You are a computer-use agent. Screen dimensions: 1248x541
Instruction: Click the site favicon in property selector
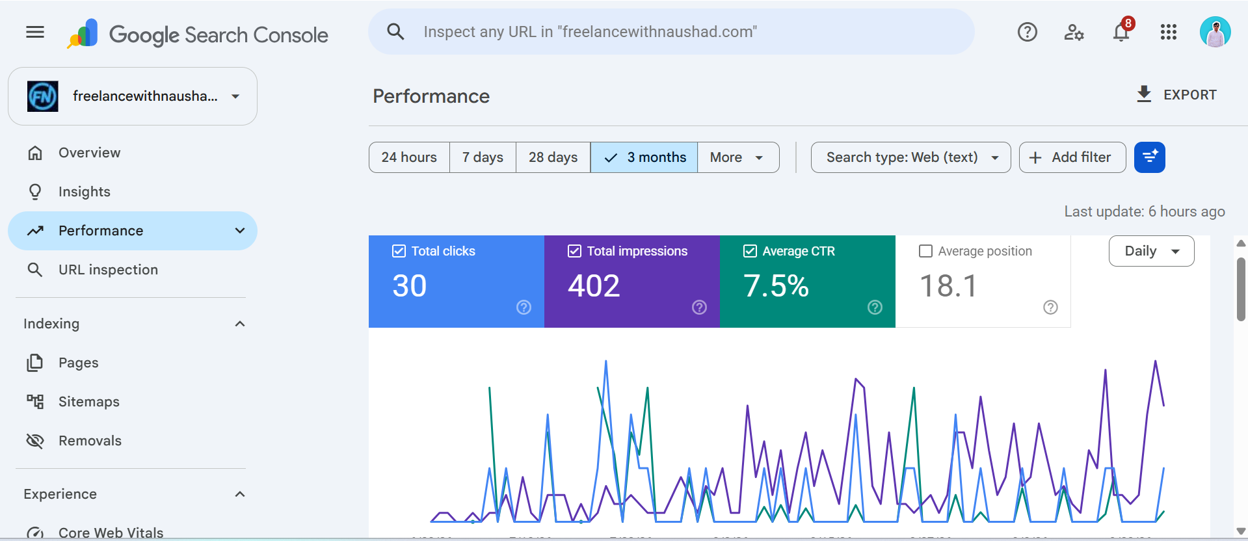43,96
